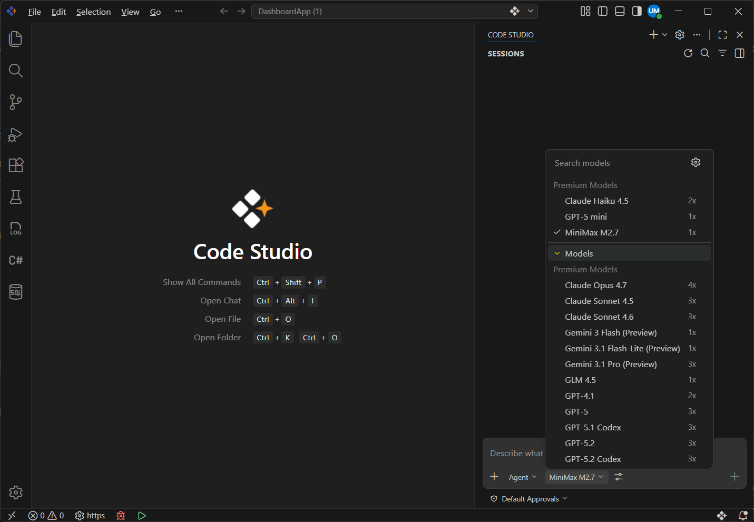Select Gemini 3.1 Pro (Preview) model
Image resolution: width=754 pixels, height=522 pixels.
(630, 364)
